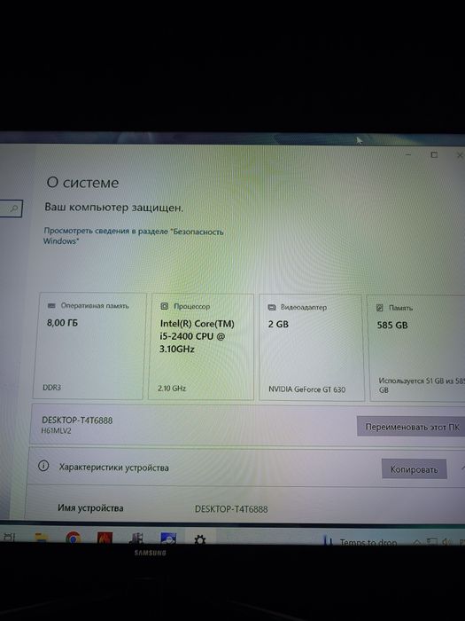Click the 'Имя устройства' label
The width and height of the screenshot is (465, 621).
(90, 507)
